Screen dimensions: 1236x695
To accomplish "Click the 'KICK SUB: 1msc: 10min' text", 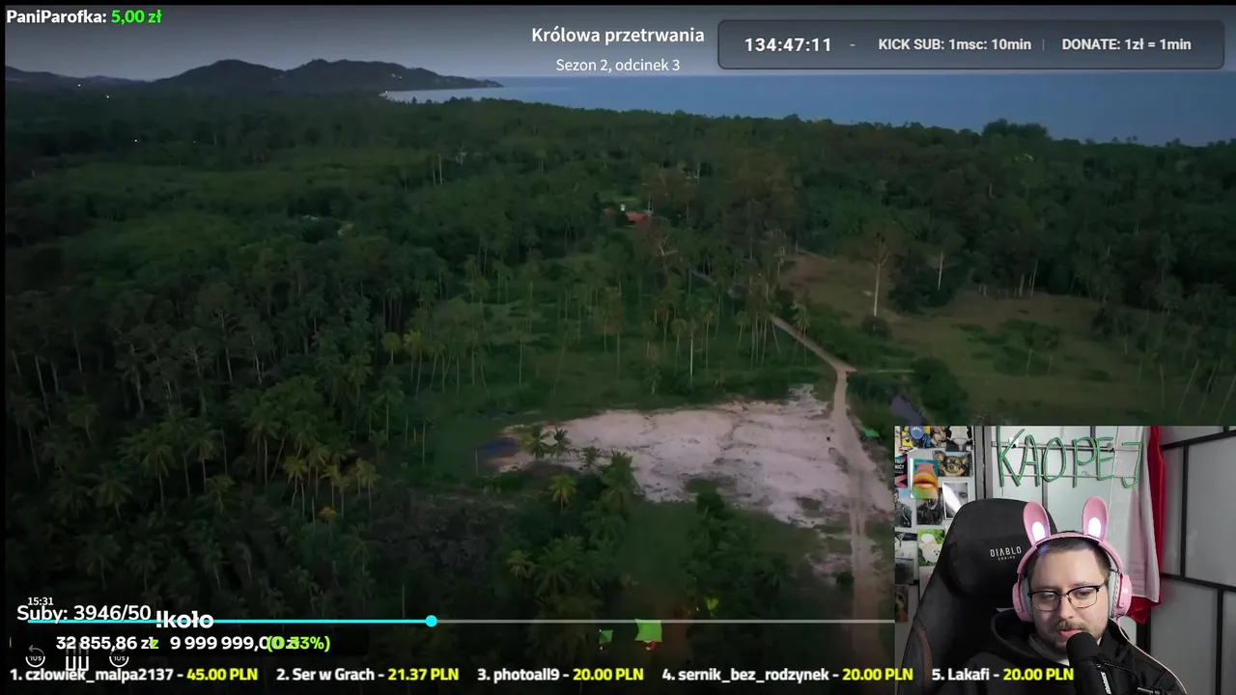I will pos(954,44).
